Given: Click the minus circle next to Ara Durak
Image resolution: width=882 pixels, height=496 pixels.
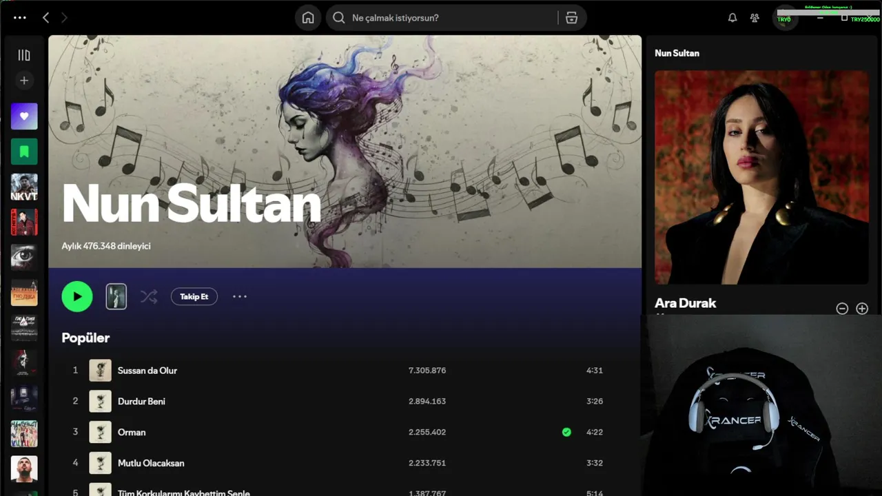Looking at the screenshot, I should point(842,309).
